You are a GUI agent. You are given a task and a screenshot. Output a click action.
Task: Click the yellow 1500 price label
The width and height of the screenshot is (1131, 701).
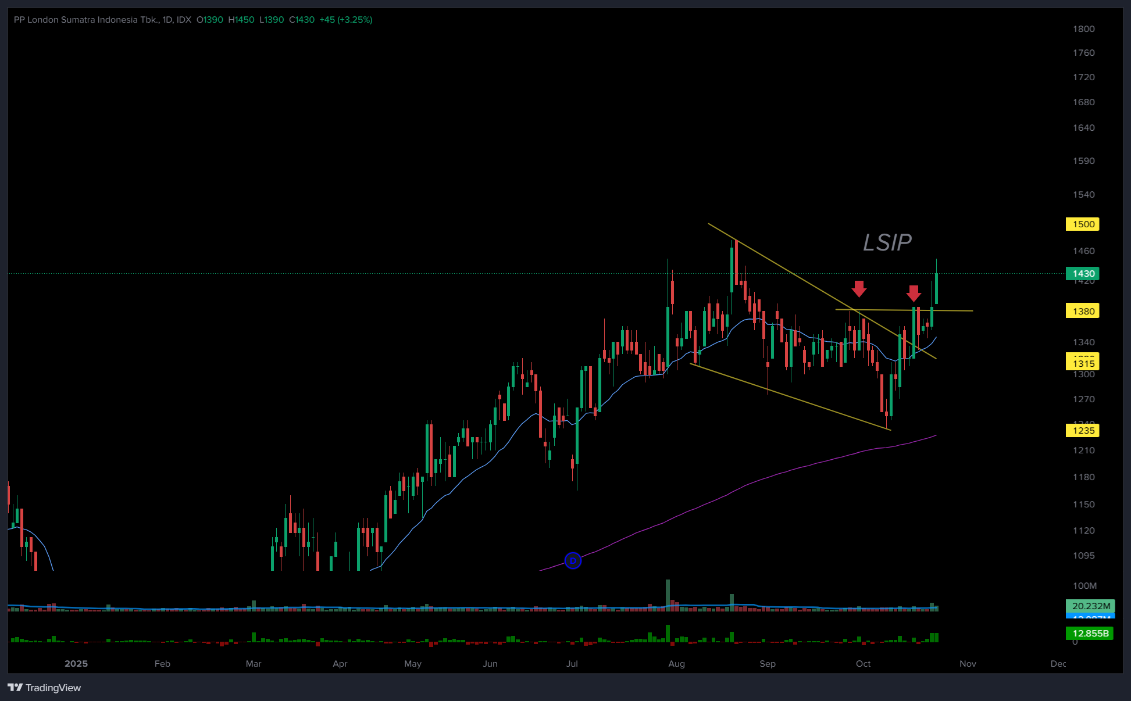(1083, 224)
